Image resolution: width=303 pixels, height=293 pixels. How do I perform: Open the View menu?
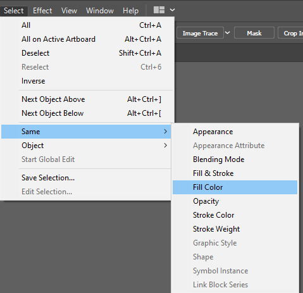coord(69,11)
